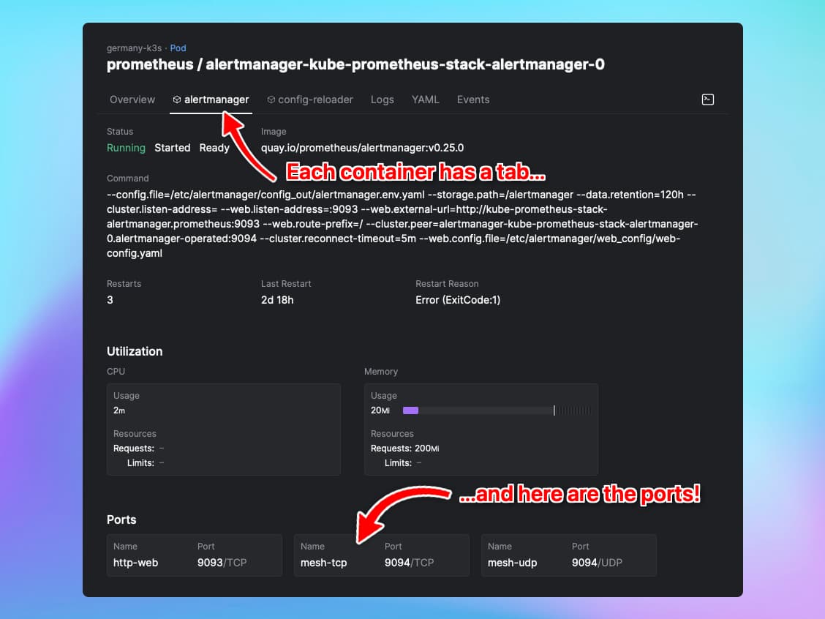Click the Ready status label
Viewport: 825px width, 619px height.
214,148
